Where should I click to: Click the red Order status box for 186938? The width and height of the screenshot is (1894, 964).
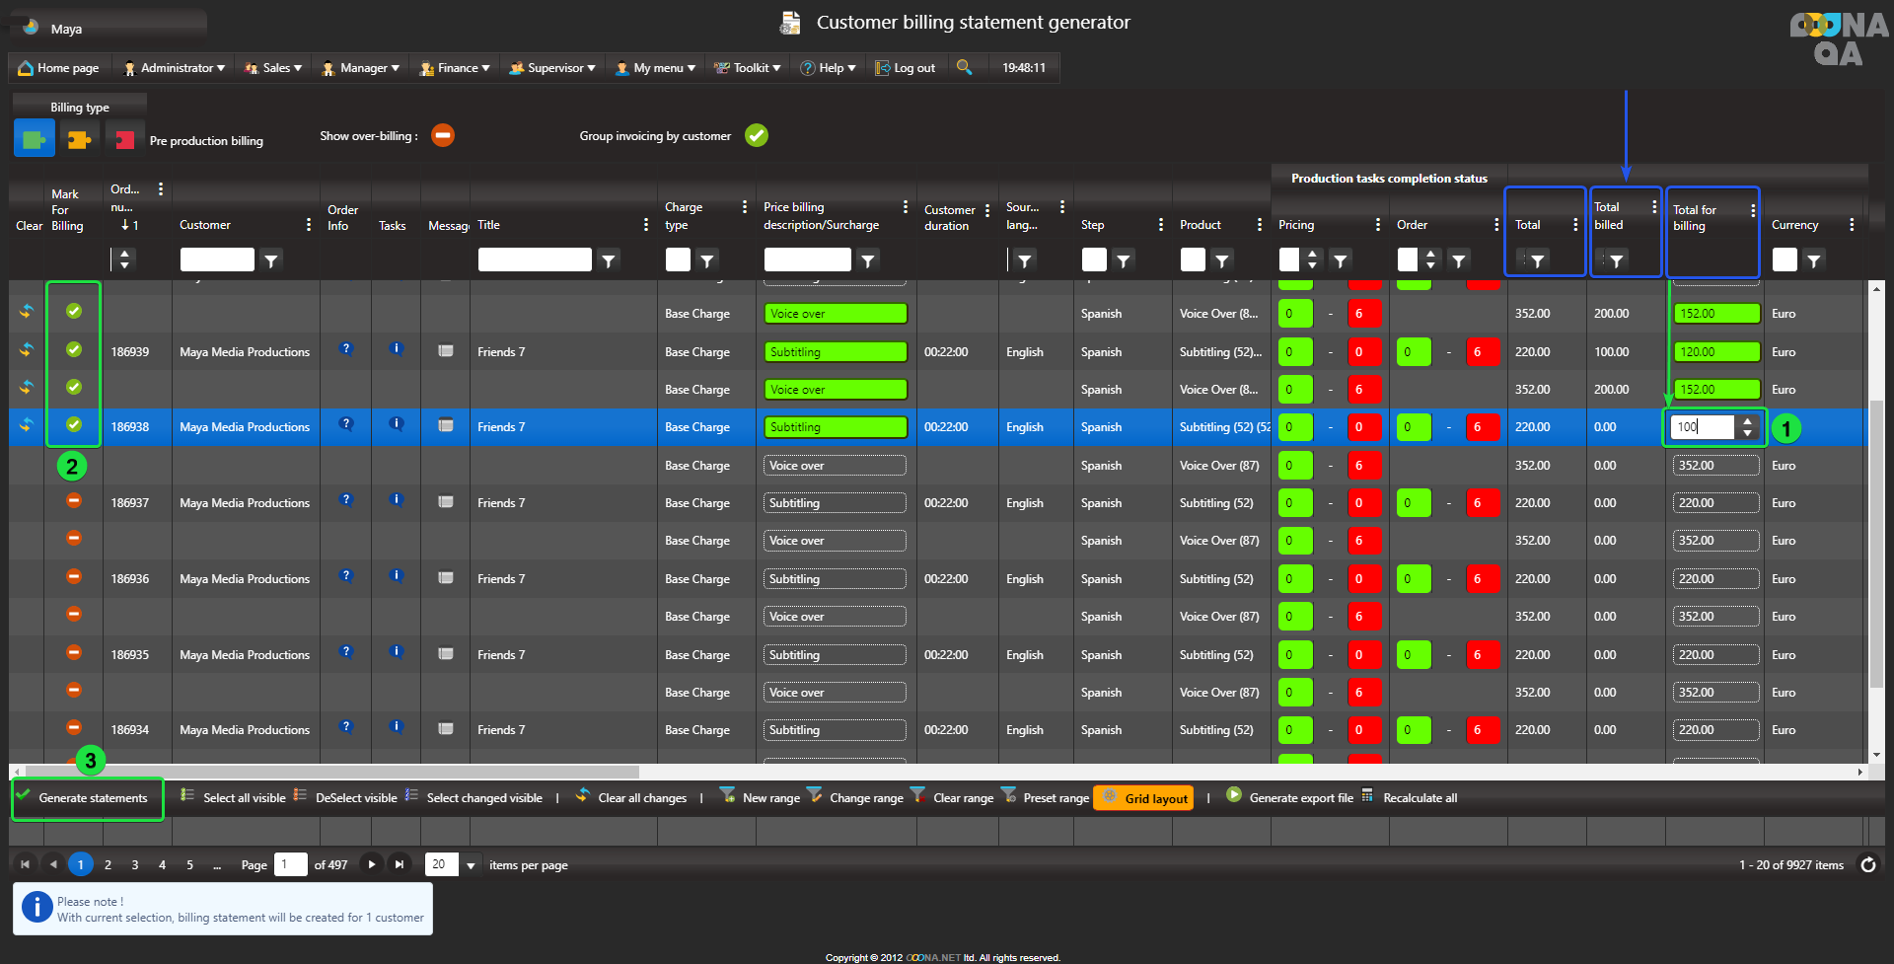coord(1483,427)
